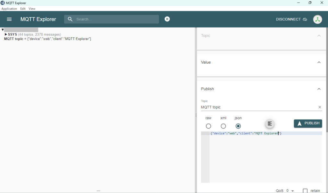This screenshot has width=328, height=193.
Task: Clear the publish topic field
Action: (319, 107)
